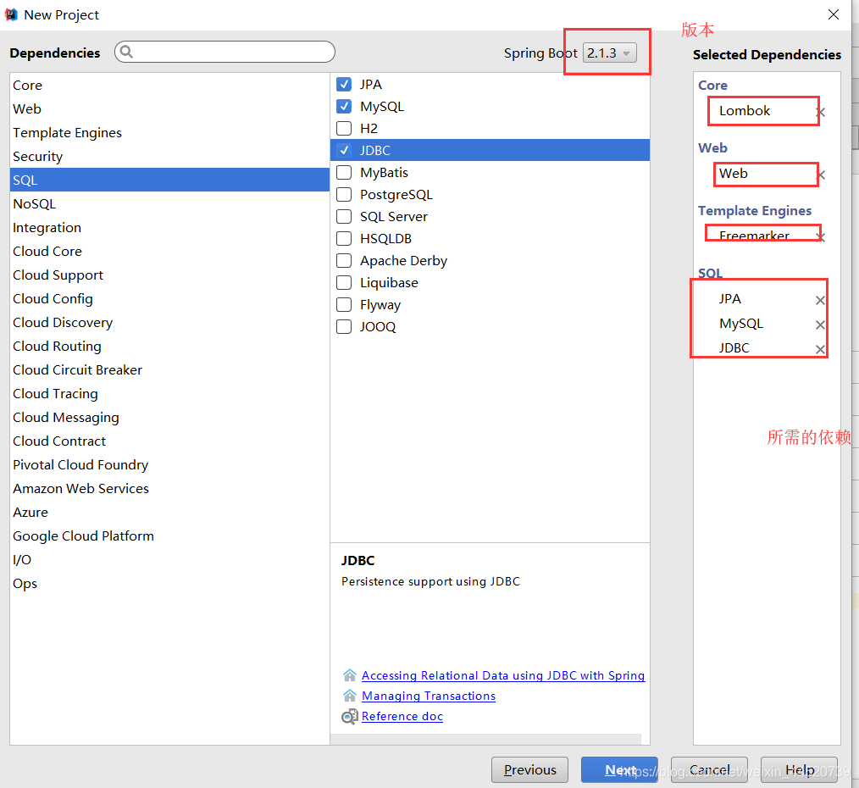The image size is (859, 788).
Task: Select the Ops category
Action: click(x=169, y=584)
